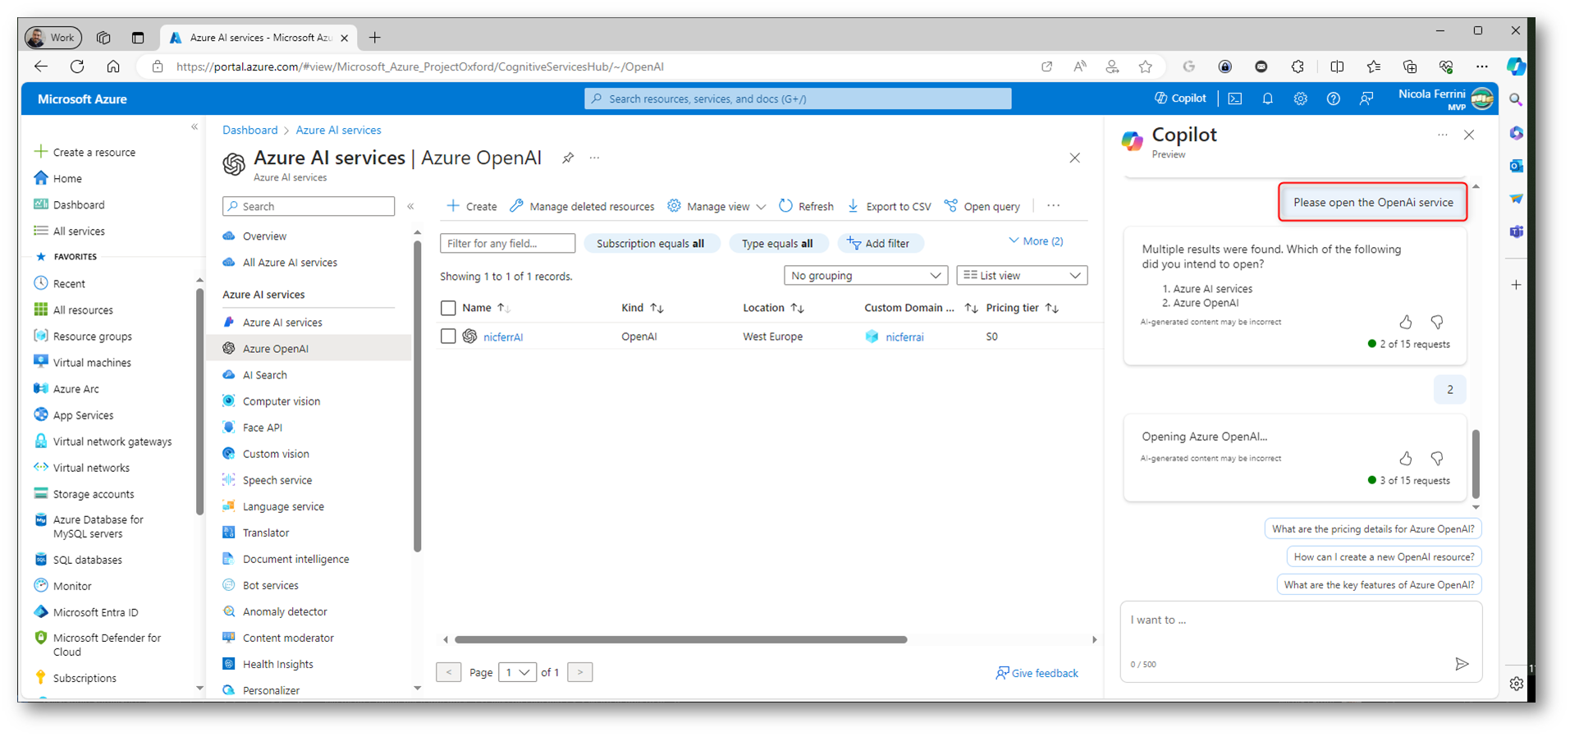Pin the Azure OpenAI blade to dashboard
This screenshot has width=1570, height=737.
[568, 158]
